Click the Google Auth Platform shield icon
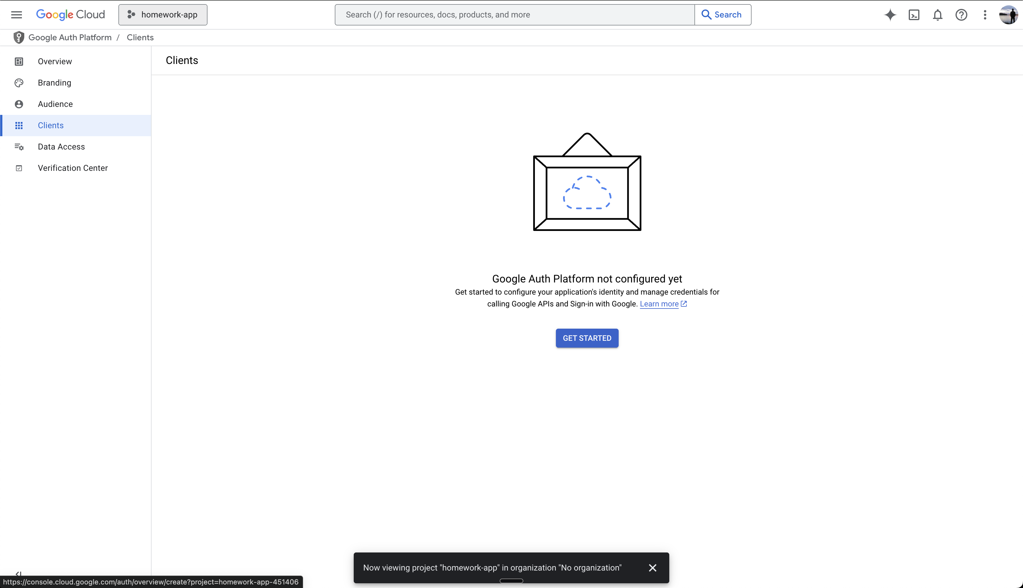Viewport: 1023px width, 588px height. click(19, 38)
